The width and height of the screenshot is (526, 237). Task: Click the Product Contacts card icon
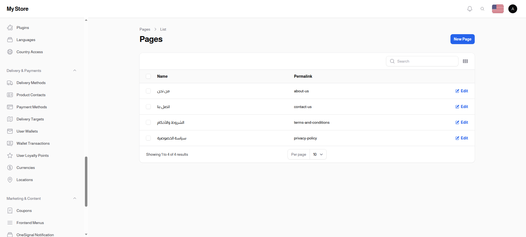[10, 95]
